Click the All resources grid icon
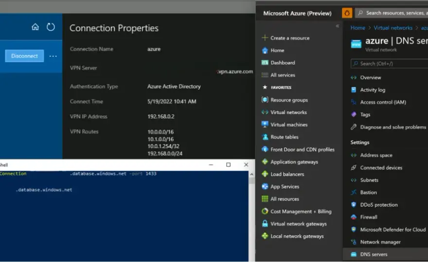428x262 pixels. tap(265, 199)
